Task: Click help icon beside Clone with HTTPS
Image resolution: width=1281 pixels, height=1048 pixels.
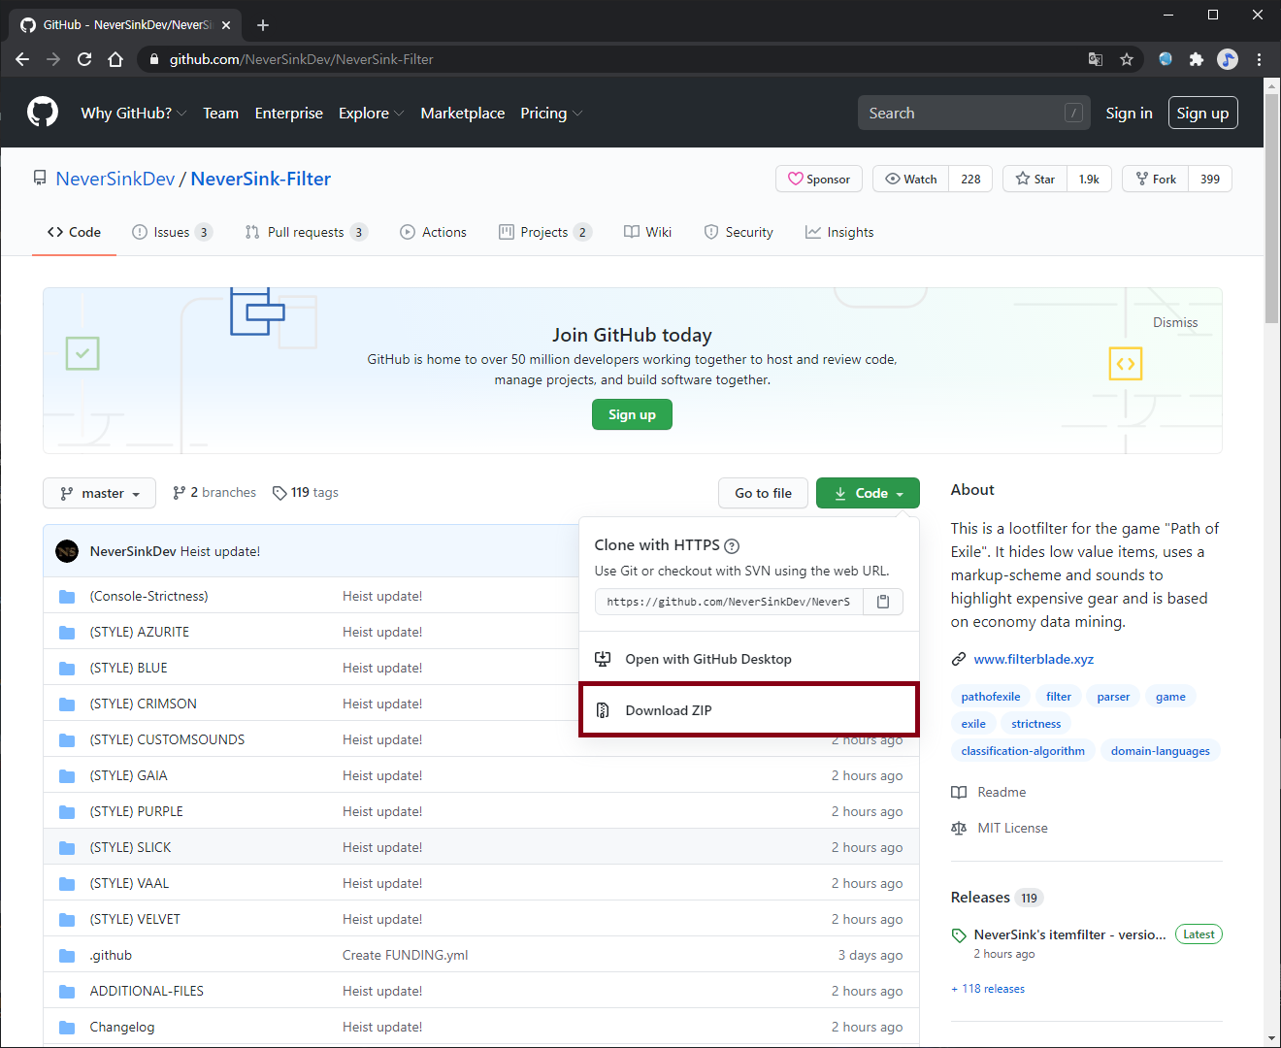Action: [733, 545]
